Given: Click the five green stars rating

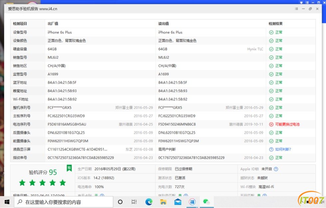Looking at the screenshot, I should (43, 183).
